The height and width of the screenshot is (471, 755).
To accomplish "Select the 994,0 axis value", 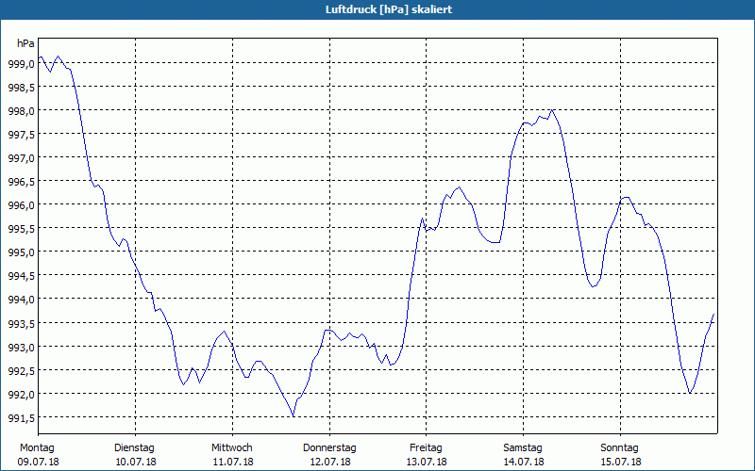I will pos(21,300).
